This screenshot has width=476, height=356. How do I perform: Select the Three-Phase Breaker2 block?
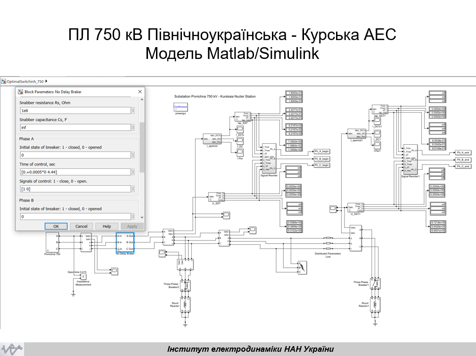tap(186, 286)
